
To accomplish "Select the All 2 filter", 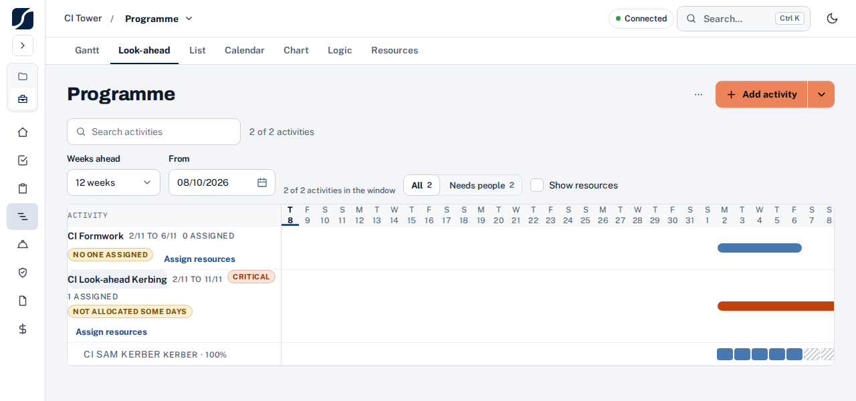I will click(x=422, y=185).
